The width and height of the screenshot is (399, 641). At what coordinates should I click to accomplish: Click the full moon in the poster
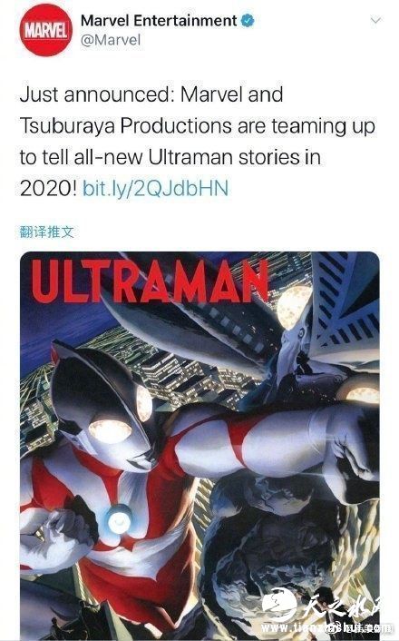(295, 308)
